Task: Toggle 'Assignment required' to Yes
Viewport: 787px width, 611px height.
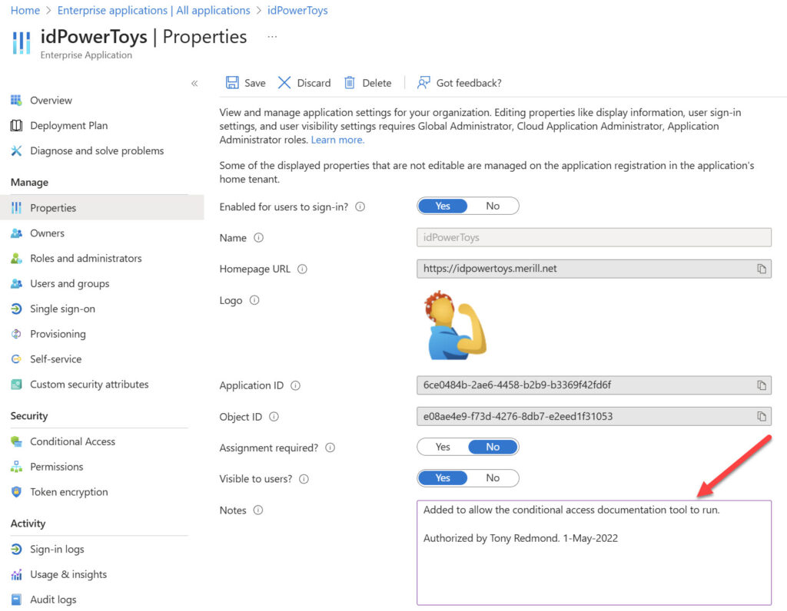Action: 442,447
